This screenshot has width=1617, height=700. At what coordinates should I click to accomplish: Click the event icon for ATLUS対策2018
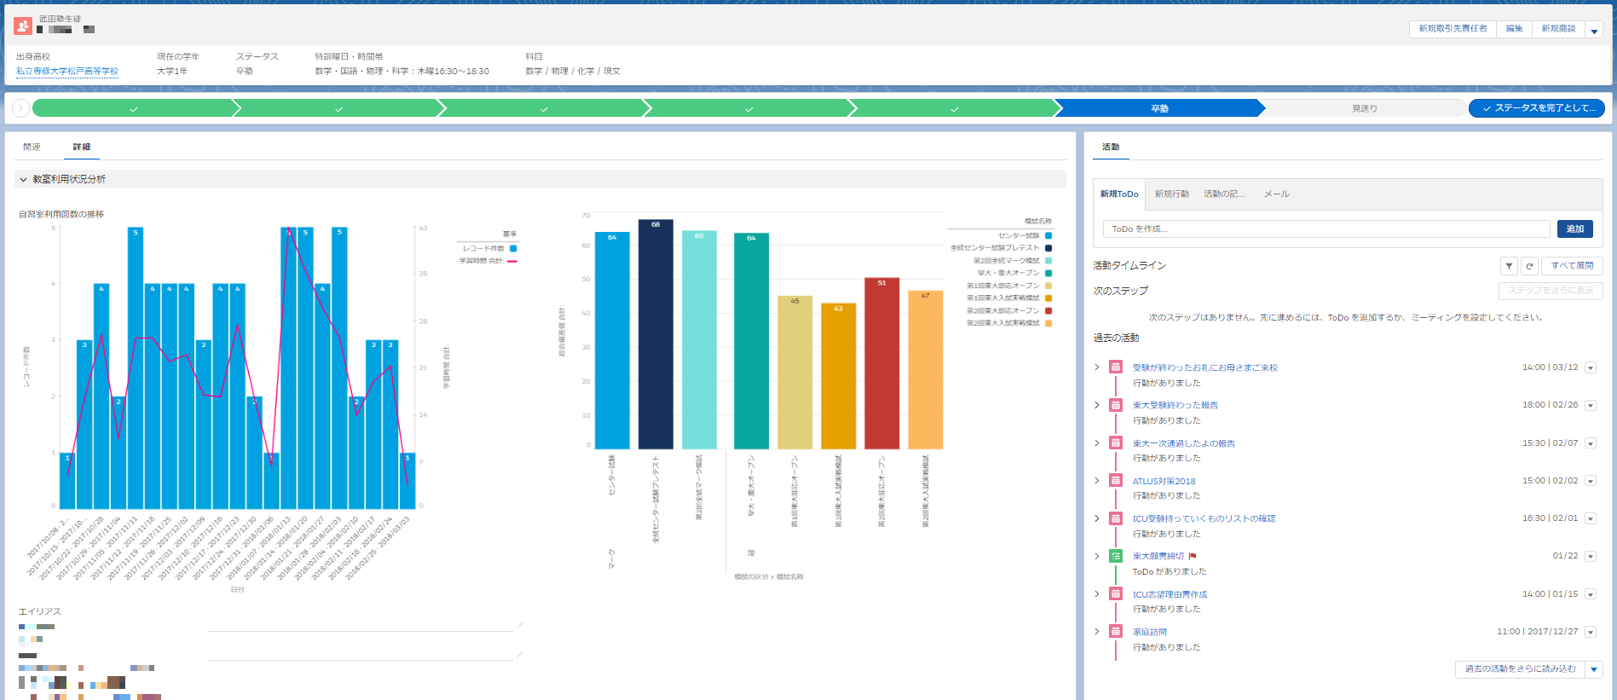pos(1115,481)
